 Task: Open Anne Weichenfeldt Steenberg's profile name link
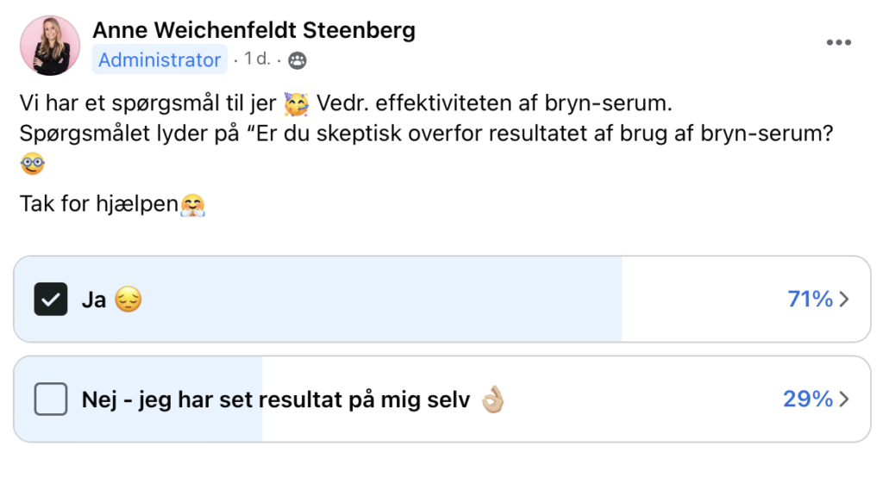coord(254,30)
